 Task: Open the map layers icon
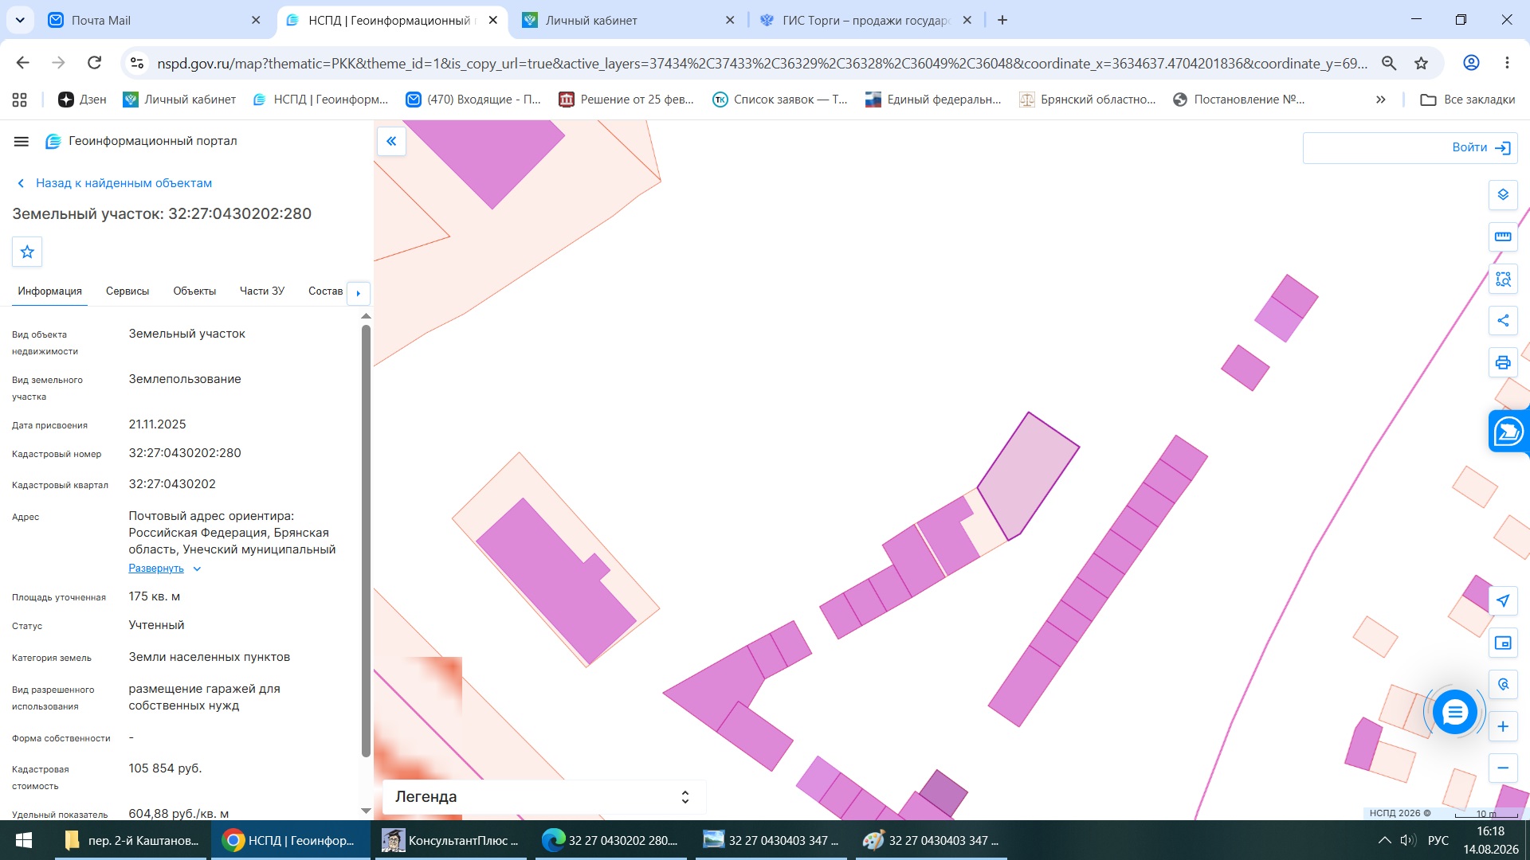coord(1503,195)
